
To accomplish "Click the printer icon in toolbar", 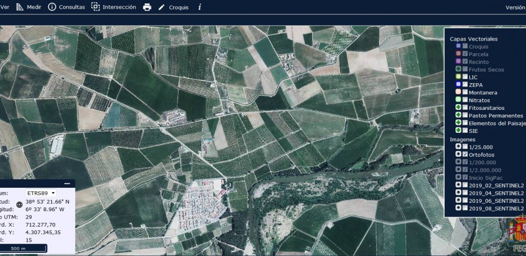I will pos(147,7).
